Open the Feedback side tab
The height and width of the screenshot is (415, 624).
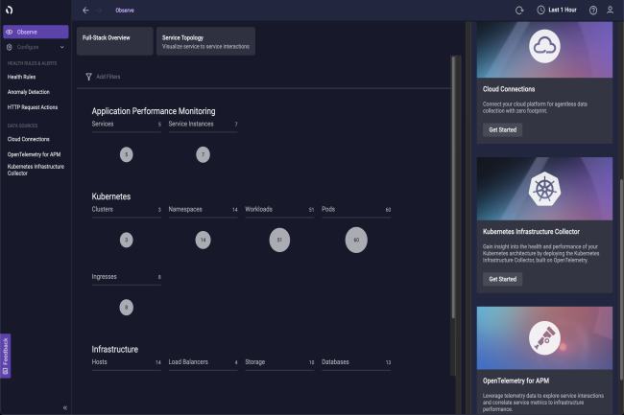[6, 356]
